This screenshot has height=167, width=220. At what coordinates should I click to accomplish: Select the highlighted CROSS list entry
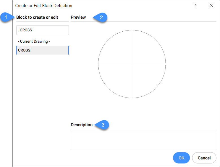pyautogui.click(x=42, y=50)
